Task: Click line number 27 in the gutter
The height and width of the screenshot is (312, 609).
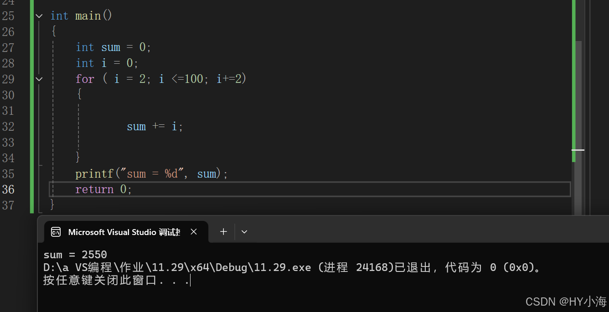Action: pos(8,47)
